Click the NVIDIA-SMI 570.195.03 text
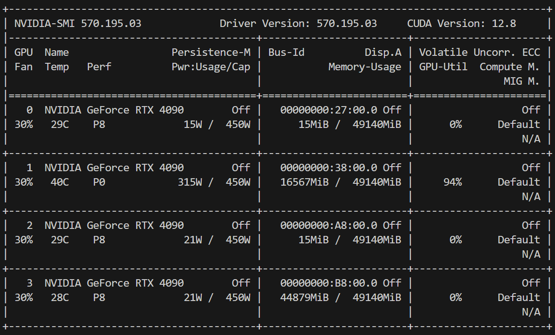This screenshot has width=555, height=335. (x=78, y=23)
